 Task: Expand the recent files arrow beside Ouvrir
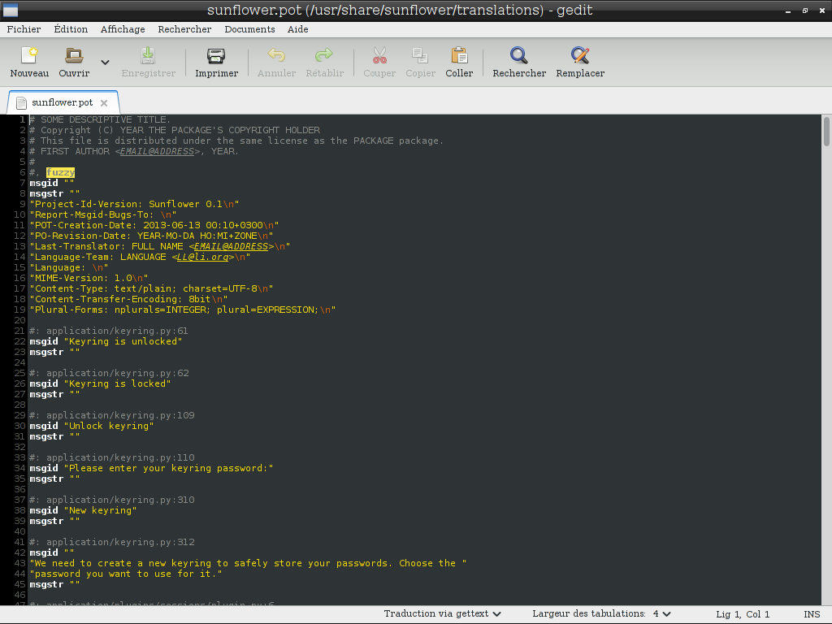(105, 63)
